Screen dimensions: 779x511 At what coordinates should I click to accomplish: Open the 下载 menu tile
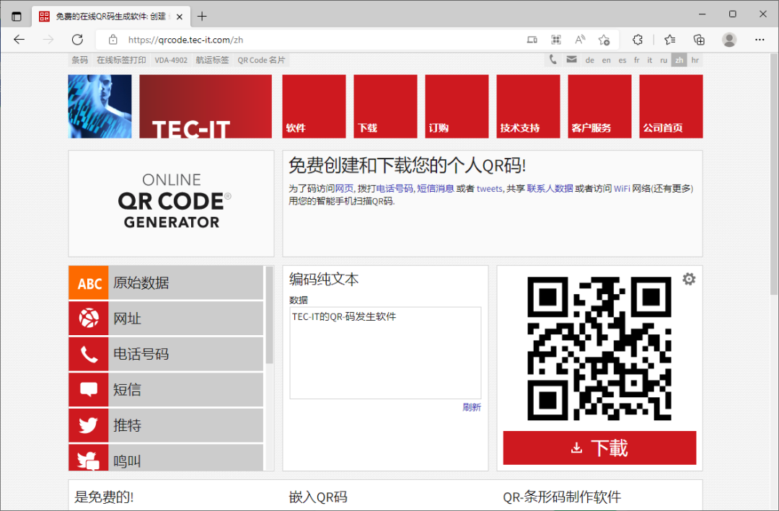tap(385, 106)
